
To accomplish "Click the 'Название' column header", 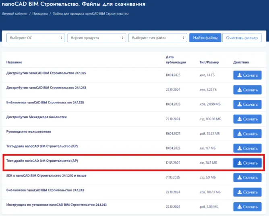I will point(14,62).
